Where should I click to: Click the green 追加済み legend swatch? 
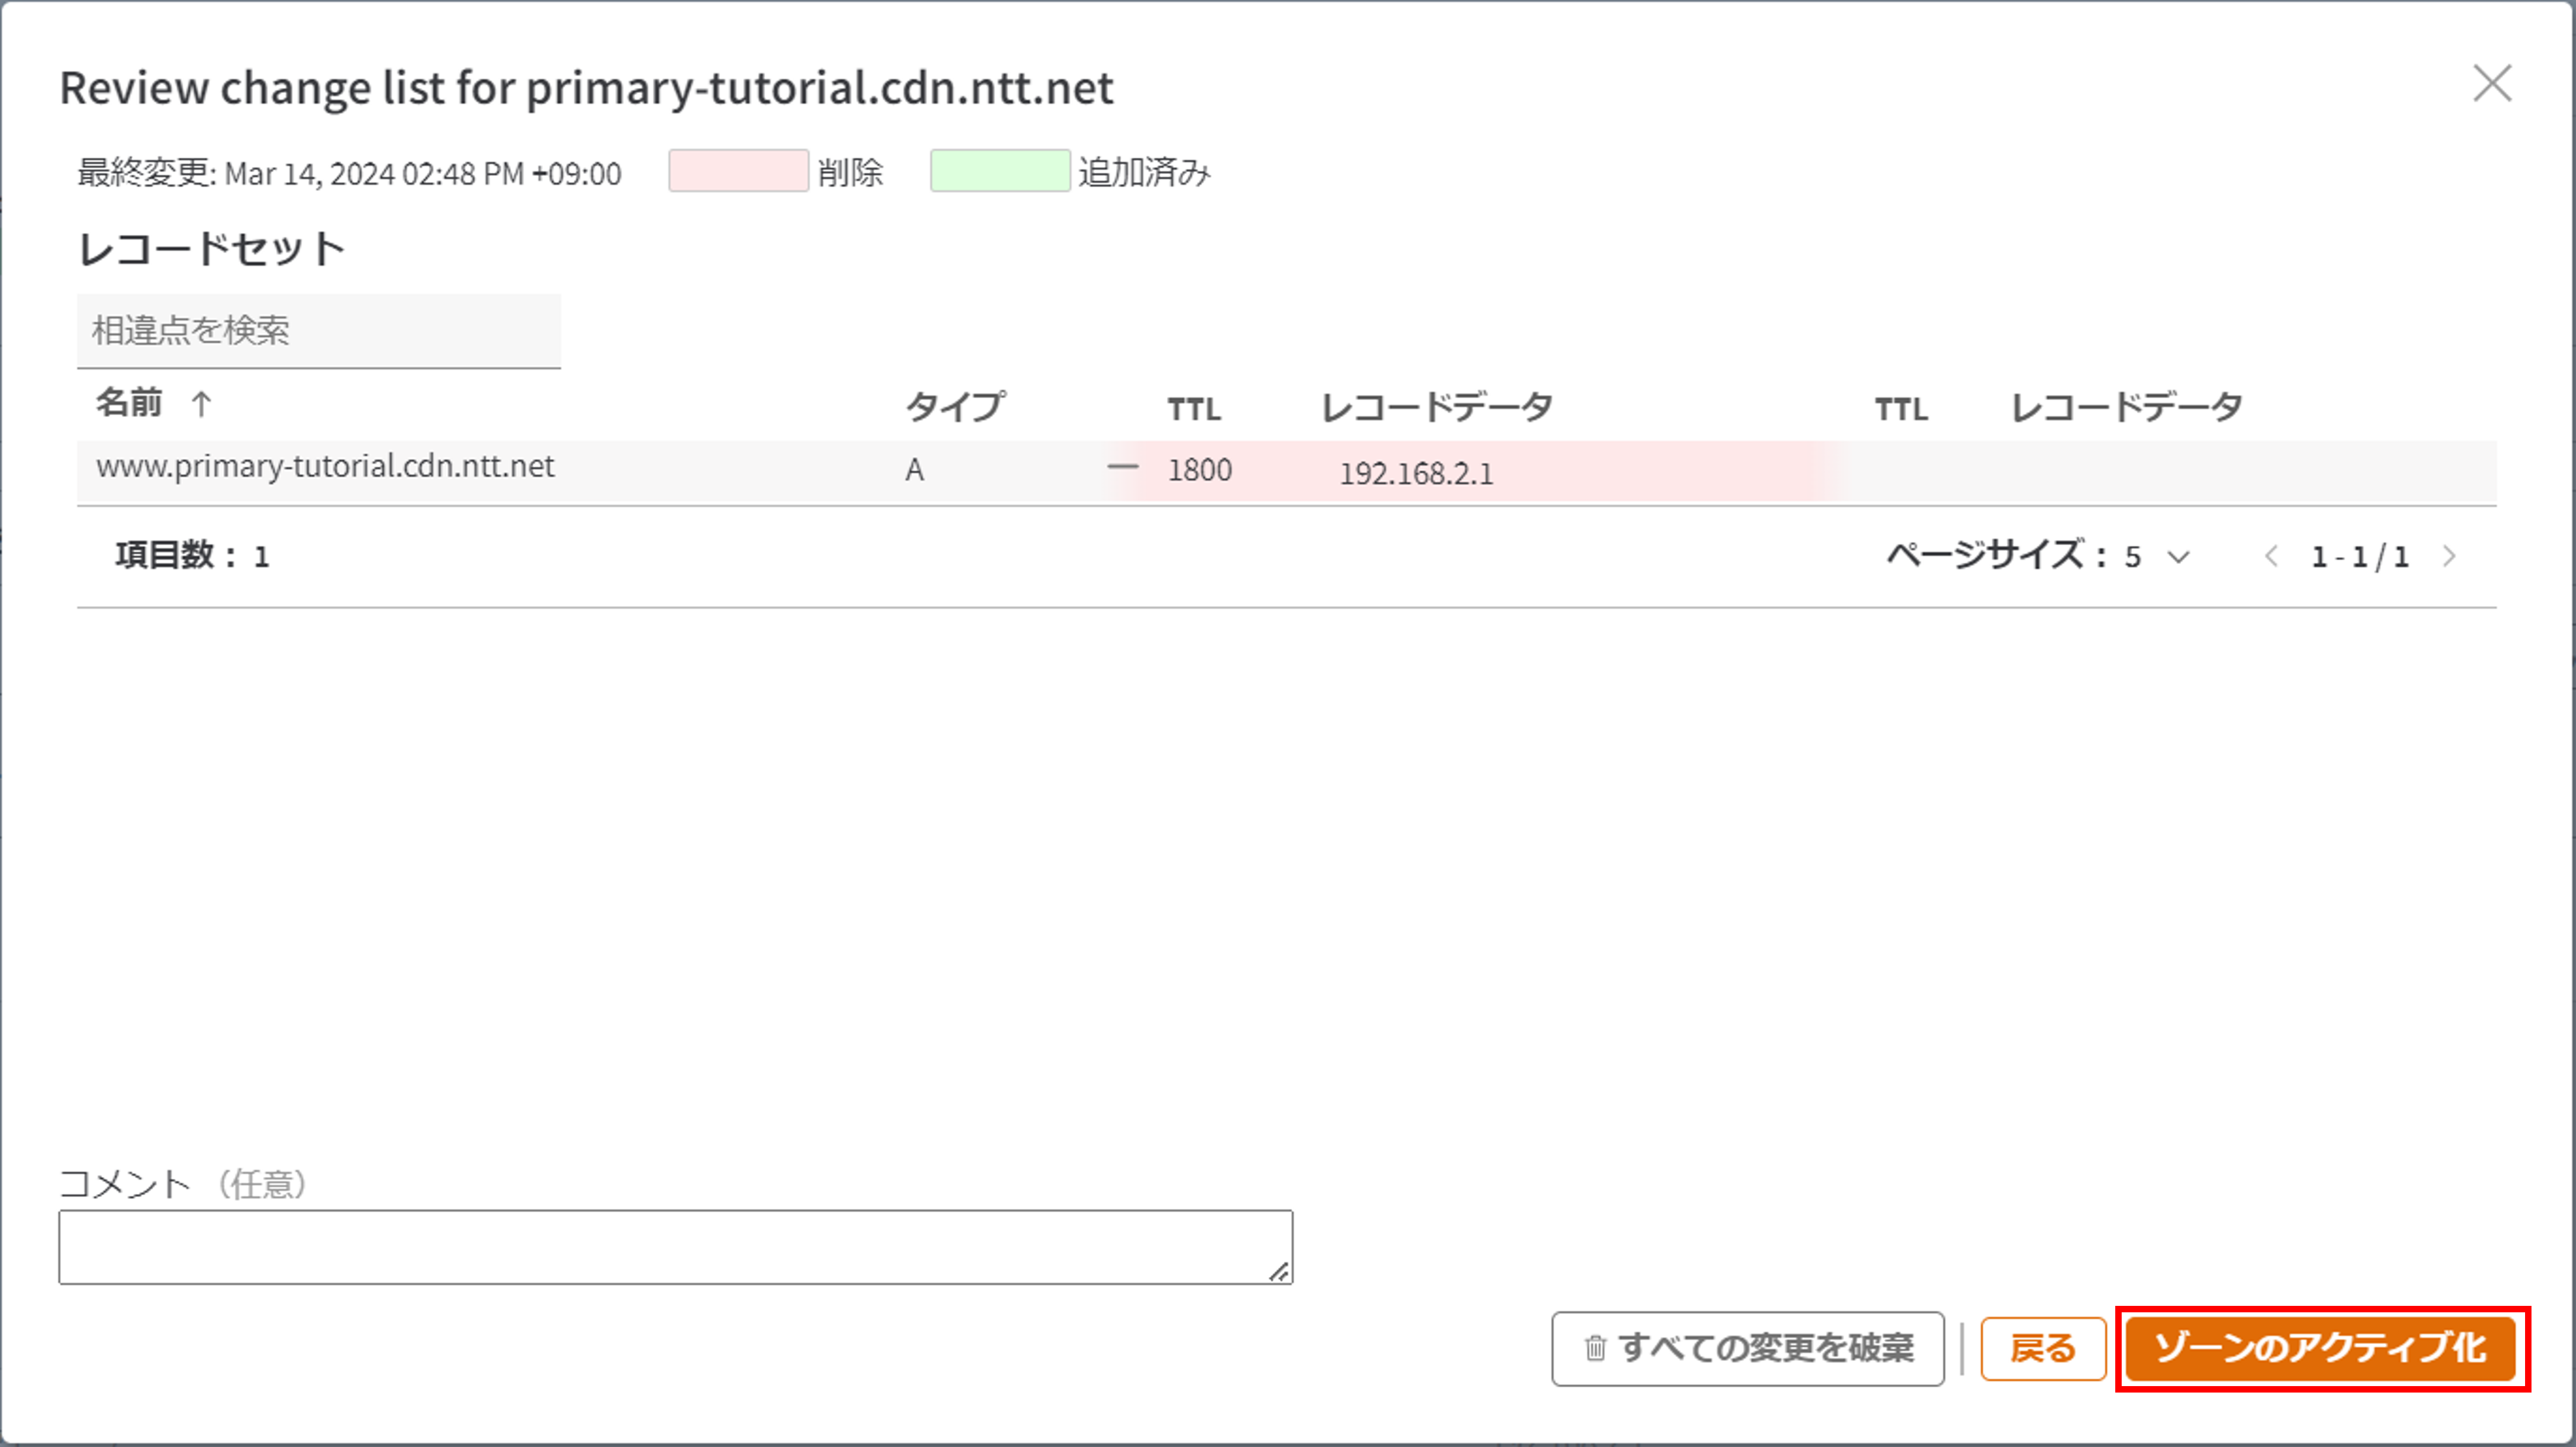click(999, 171)
